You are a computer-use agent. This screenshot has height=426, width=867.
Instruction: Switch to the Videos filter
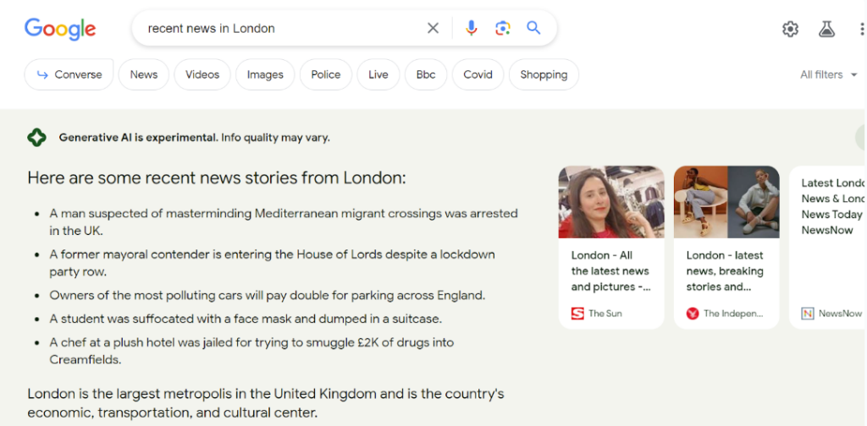pyautogui.click(x=202, y=74)
